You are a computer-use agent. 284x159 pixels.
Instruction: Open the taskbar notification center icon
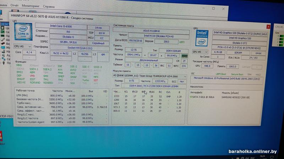(272, 157)
